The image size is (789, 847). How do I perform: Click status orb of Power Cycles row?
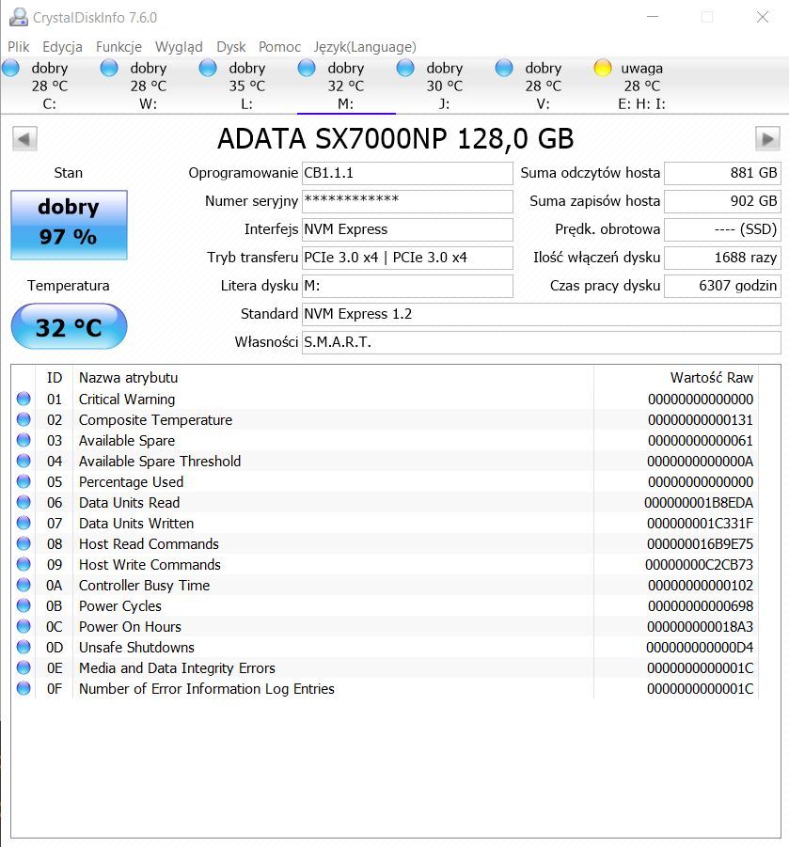click(24, 605)
